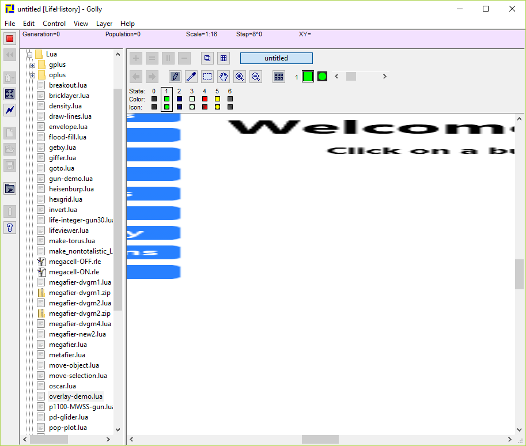Toggle the Auto Fit button
Image resolution: width=526 pixels, height=446 pixels.
click(x=10, y=93)
